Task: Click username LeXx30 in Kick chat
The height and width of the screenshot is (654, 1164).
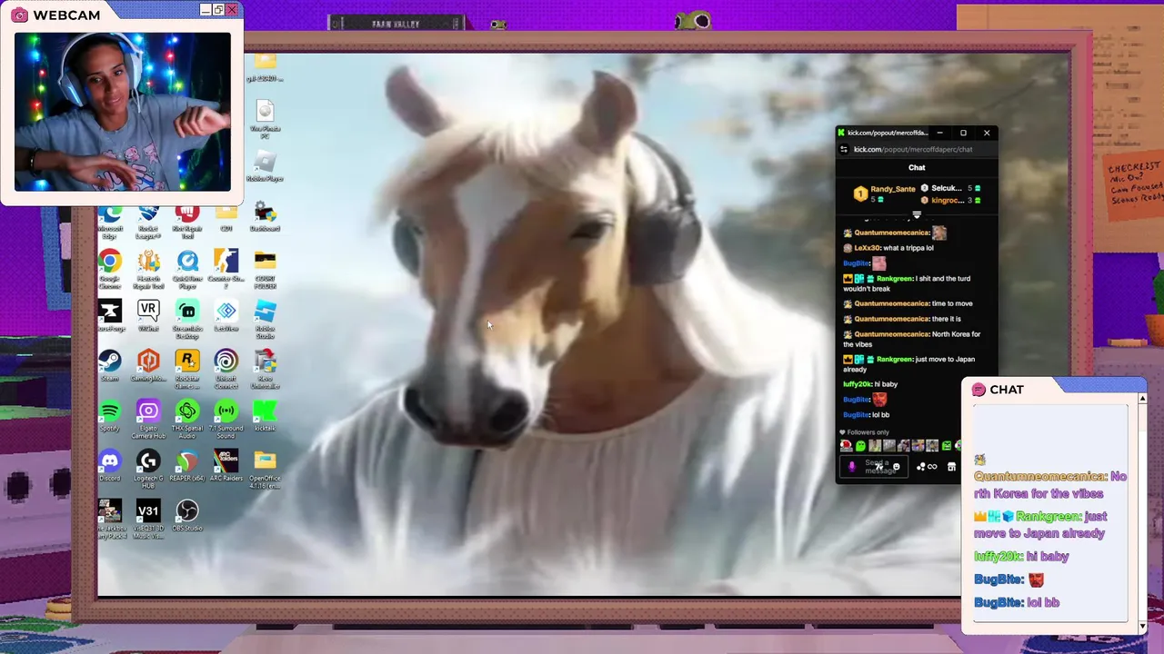Action: (868, 248)
